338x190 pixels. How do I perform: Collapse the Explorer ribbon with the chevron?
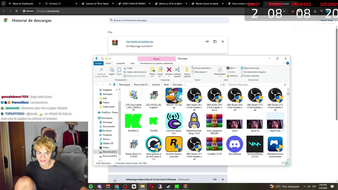pos(284,63)
